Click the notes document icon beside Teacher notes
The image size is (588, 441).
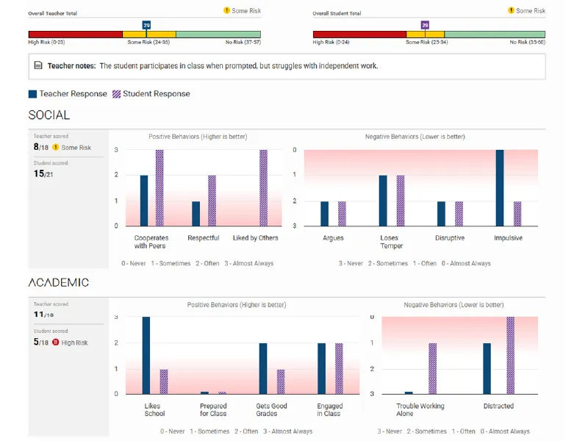(38, 65)
